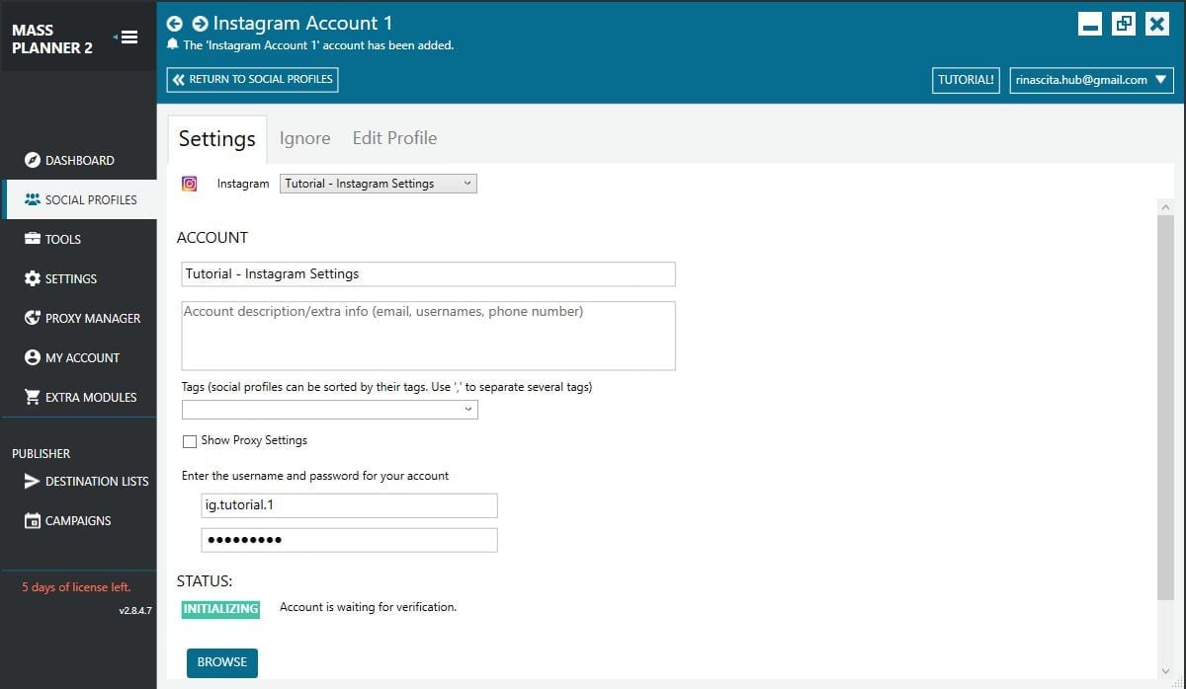The image size is (1186, 689).
Task: Click the Browse button
Action: [x=222, y=662]
